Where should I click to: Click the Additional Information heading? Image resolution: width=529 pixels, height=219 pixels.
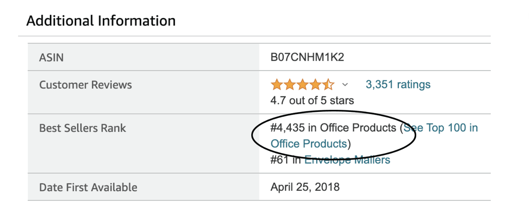(x=101, y=20)
